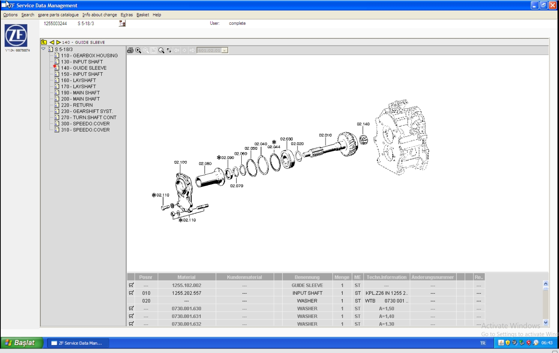Select the zoom area magnifier tool
The height and width of the screenshot is (353, 559).
pyautogui.click(x=161, y=50)
